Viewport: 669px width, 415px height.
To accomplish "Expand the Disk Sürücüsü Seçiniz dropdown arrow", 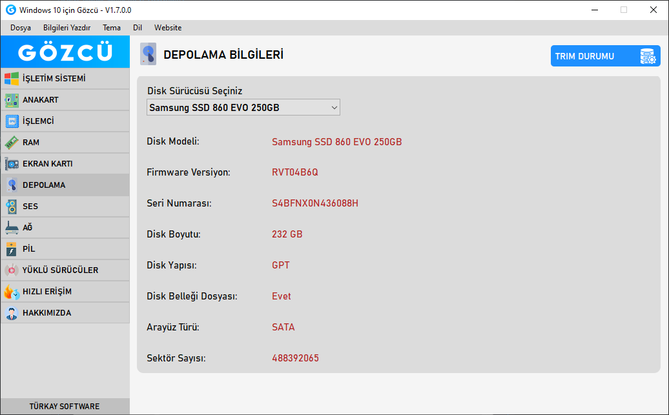I will (x=334, y=108).
